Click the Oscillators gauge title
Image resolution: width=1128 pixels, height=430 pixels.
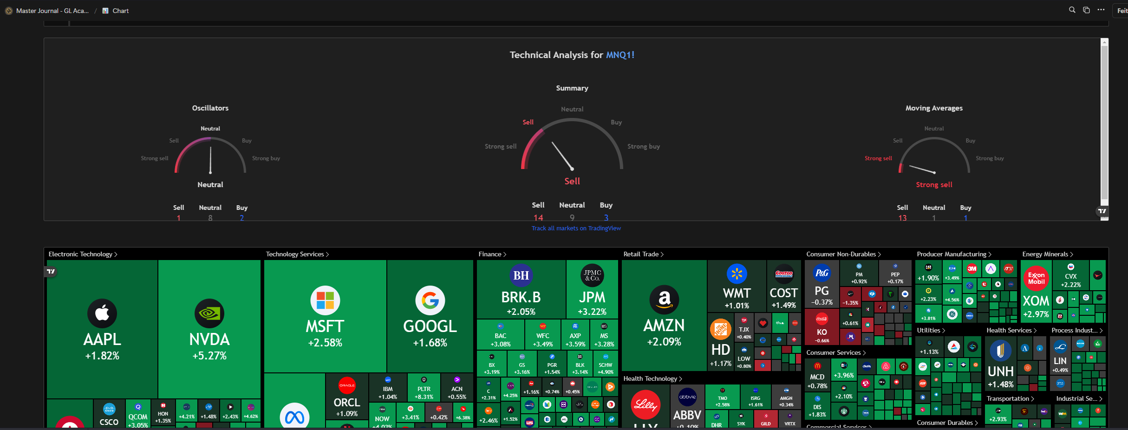point(210,108)
